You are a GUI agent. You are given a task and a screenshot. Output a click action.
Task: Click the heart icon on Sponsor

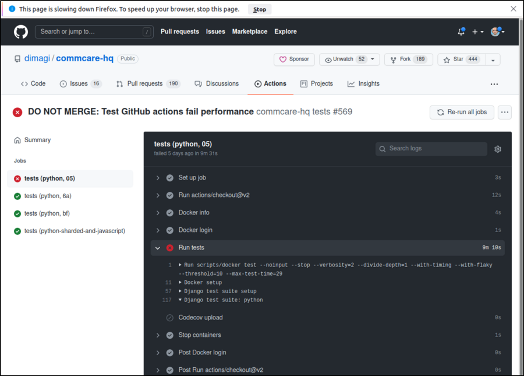pyautogui.click(x=283, y=59)
